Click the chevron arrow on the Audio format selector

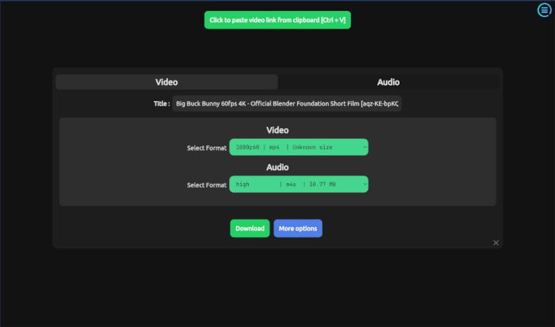(364, 185)
